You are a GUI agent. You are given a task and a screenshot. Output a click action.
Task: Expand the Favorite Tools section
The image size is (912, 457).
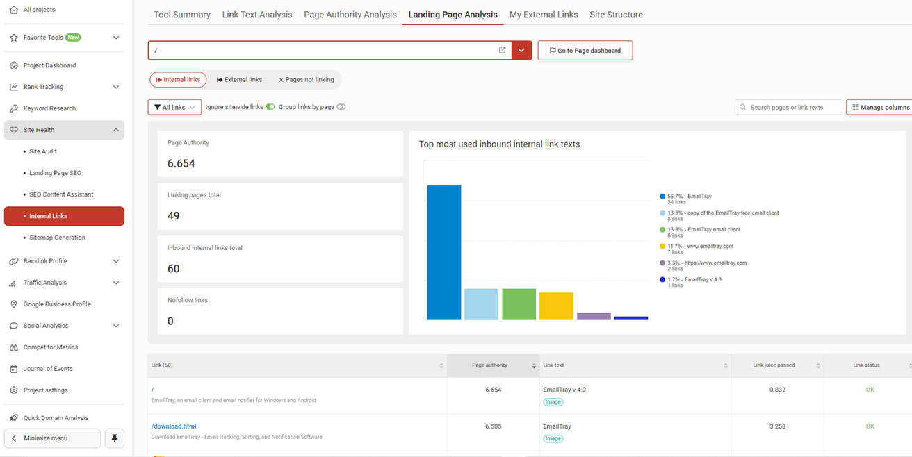click(116, 38)
